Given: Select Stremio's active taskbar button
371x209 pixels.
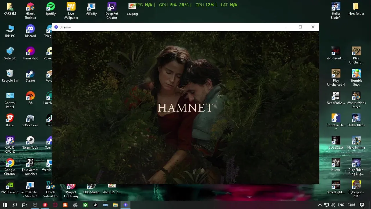Looking at the screenshot, I should [125, 205].
